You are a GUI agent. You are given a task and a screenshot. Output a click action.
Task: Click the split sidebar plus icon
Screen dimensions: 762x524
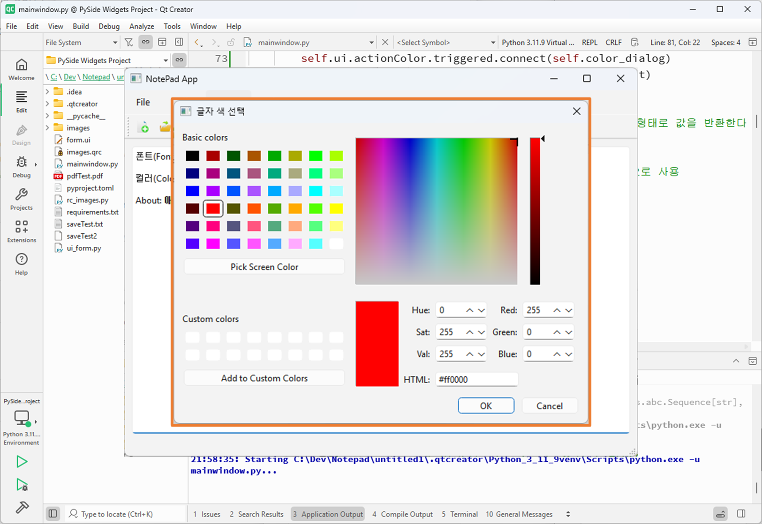point(162,42)
